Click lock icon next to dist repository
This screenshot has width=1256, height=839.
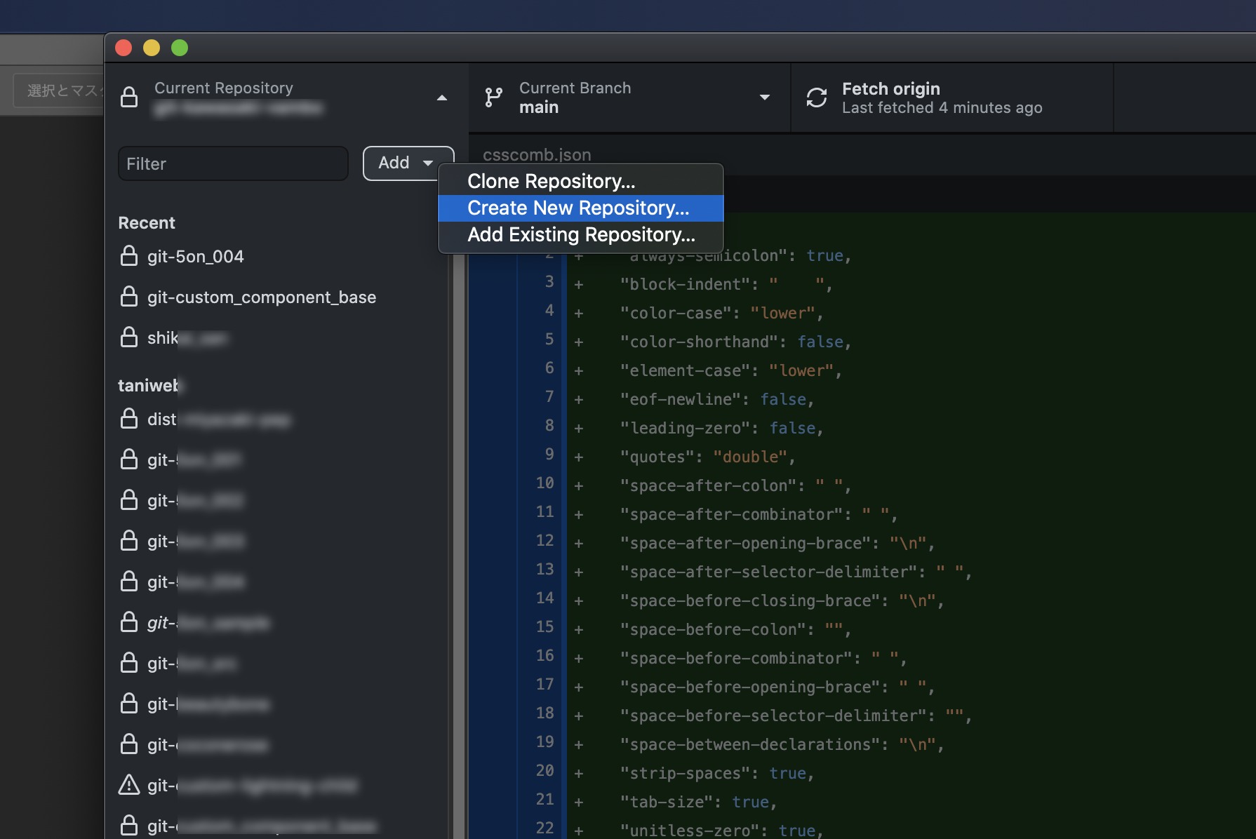click(x=129, y=419)
